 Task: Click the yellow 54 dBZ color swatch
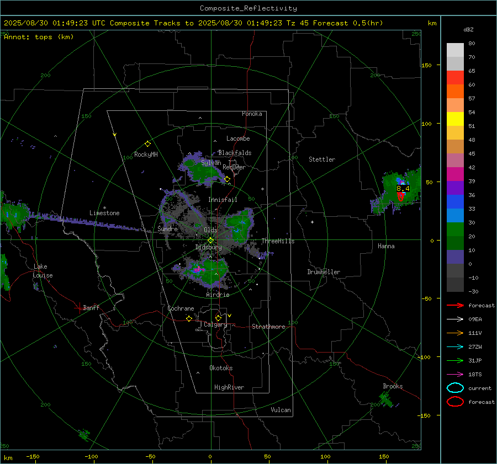pyautogui.click(x=455, y=119)
